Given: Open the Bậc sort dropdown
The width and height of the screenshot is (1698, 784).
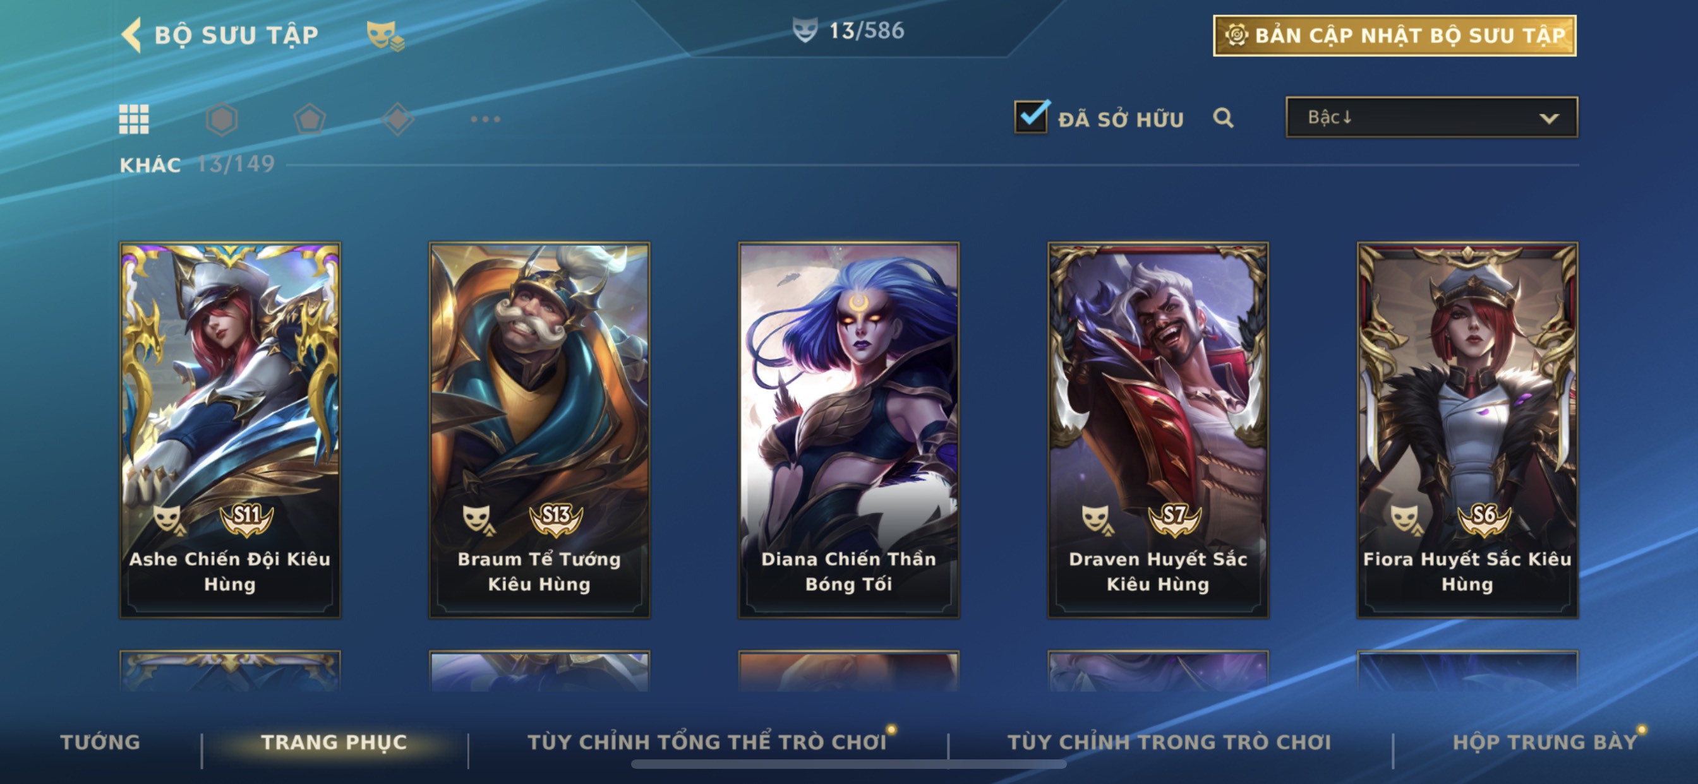Looking at the screenshot, I should pos(1431,117).
